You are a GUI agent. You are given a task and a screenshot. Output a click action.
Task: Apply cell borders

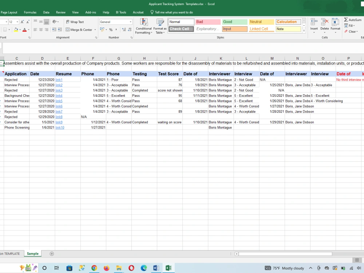5,30
